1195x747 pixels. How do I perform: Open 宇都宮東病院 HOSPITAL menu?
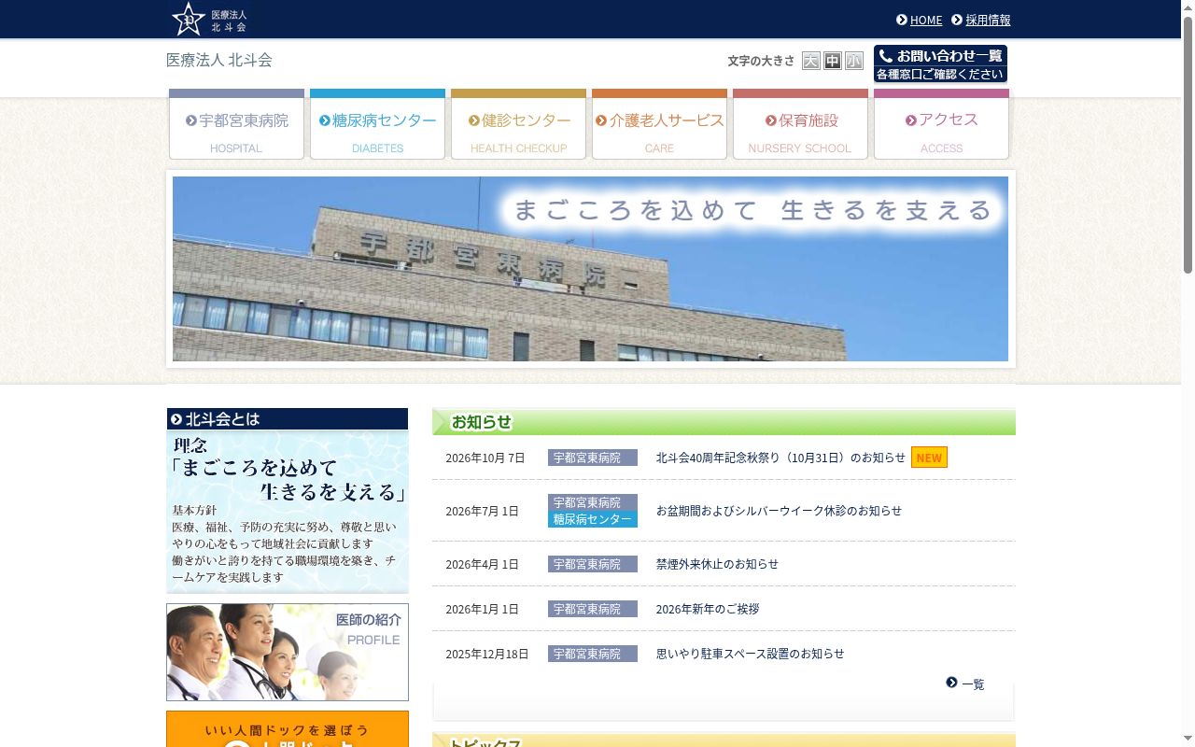pyautogui.click(x=236, y=124)
